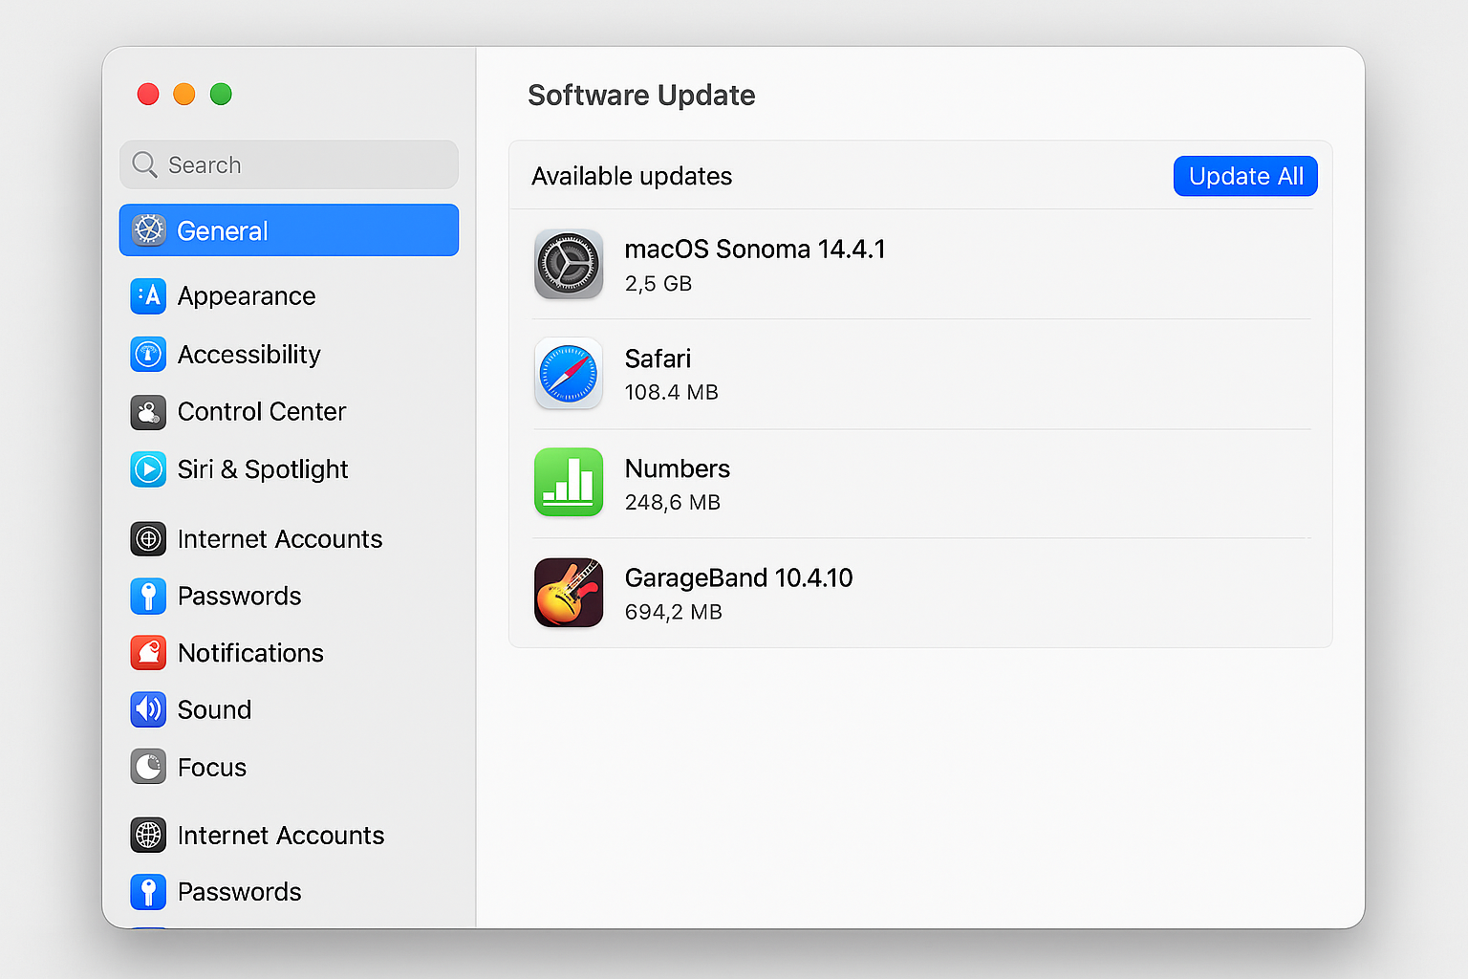Select the GarageBand 10.4.10 update row
The height and width of the screenshot is (979, 1468).
(917, 593)
